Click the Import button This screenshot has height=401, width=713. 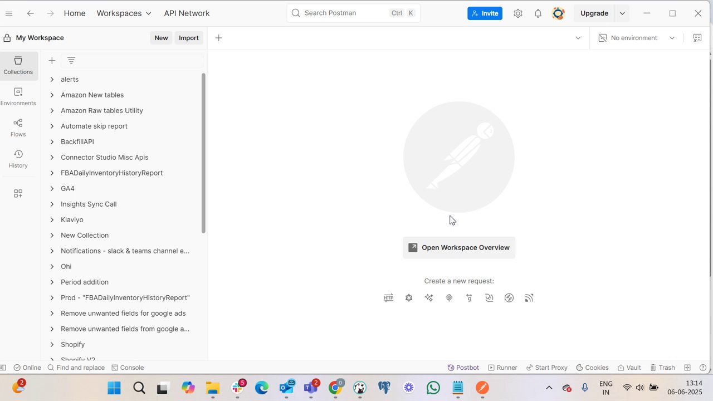189,38
